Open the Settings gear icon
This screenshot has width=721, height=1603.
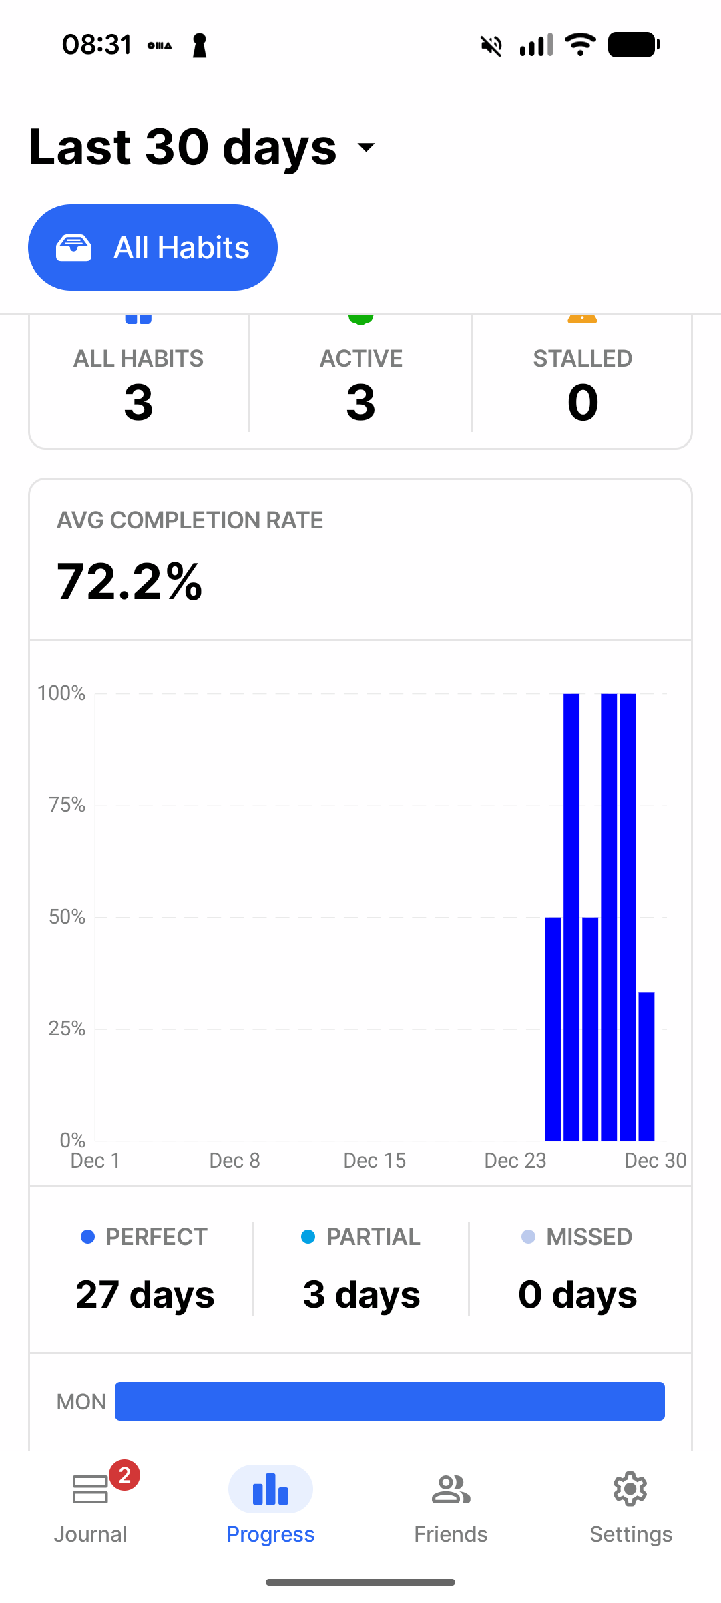(x=630, y=1489)
